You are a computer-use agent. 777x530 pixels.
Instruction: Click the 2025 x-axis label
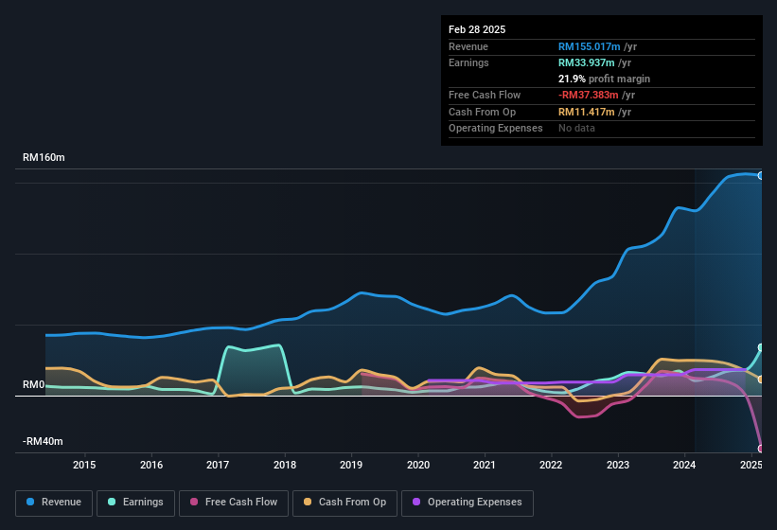point(751,465)
